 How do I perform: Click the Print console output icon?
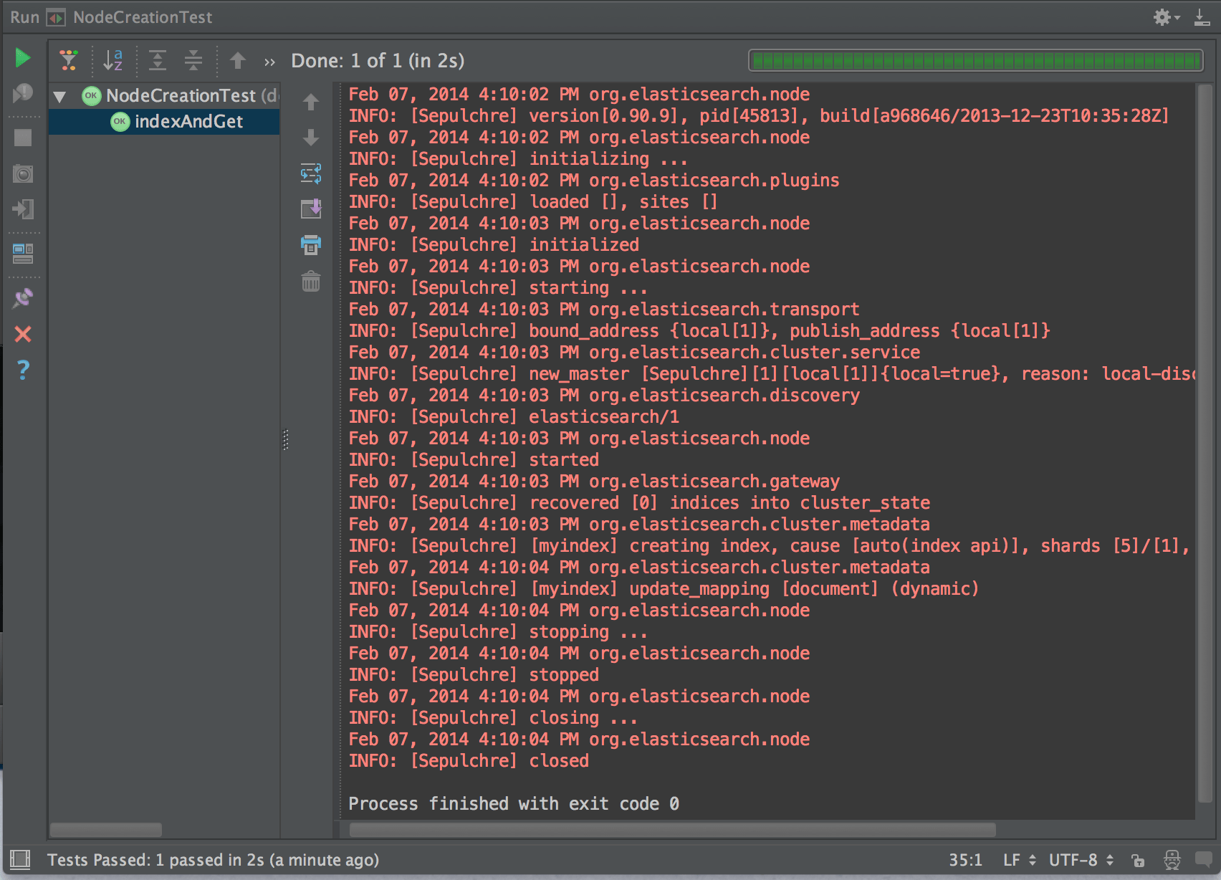click(311, 245)
